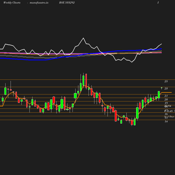Click the "BSE 533292" stock code label
The image size is (175, 175).
click(67, 2)
